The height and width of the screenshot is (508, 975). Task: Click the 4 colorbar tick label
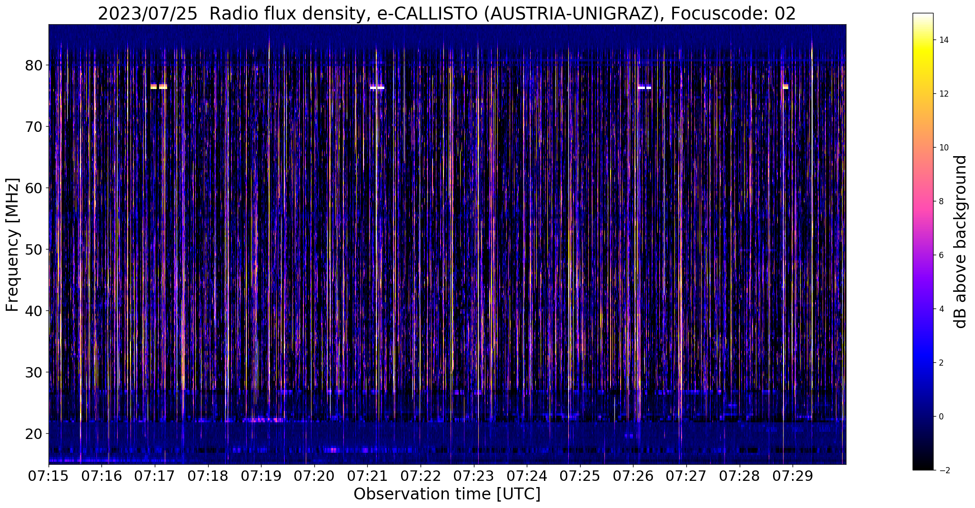pyautogui.click(x=941, y=309)
